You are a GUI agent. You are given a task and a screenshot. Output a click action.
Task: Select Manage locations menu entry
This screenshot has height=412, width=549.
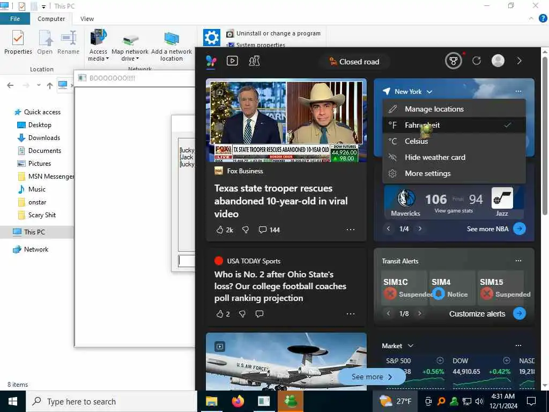454,109
